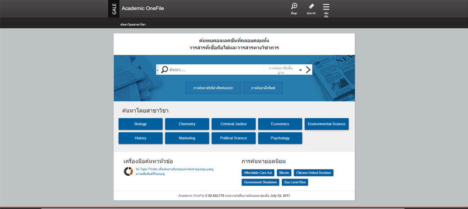Click the ค้นหาโดยสาขาวิชา section heading
This screenshot has width=468, height=209.
(145, 111)
